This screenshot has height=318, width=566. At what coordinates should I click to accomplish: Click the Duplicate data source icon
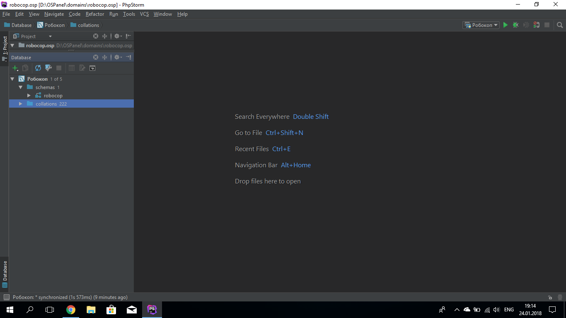25,68
